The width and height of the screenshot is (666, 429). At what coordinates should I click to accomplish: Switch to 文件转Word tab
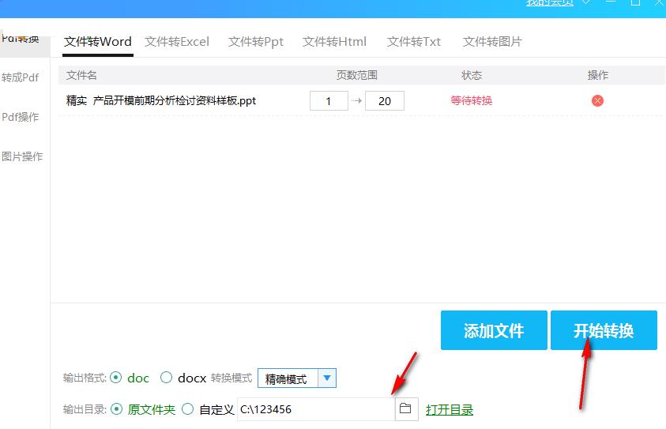pyautogui.click(x=98, y=42)
